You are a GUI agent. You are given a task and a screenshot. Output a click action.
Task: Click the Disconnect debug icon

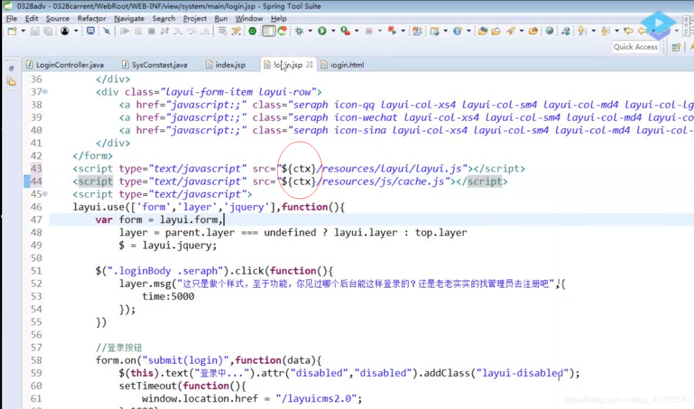click(164, 31)
